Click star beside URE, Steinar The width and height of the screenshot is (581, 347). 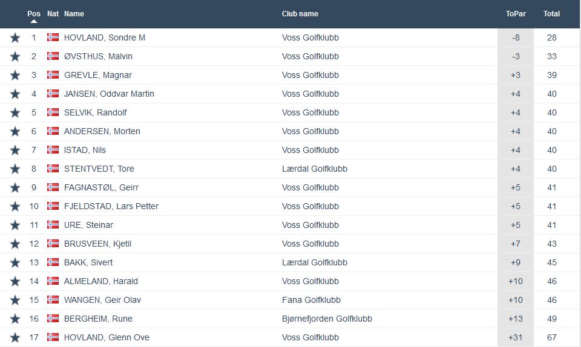pos(15,225)
